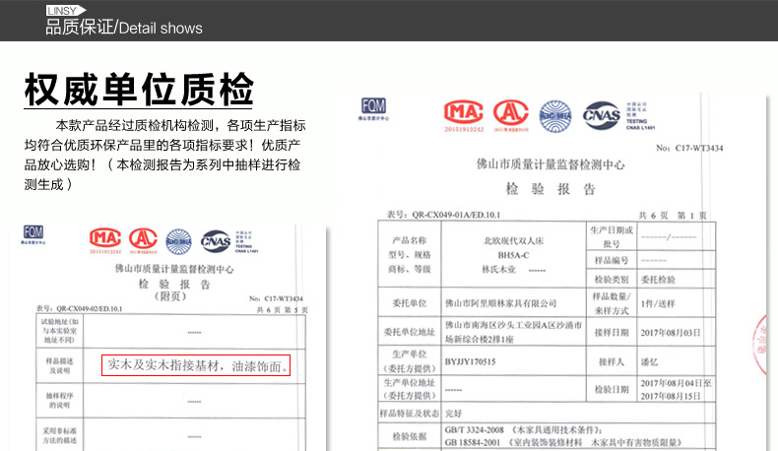Click page indicator 共 6 页 第 5 页

(283, 309)
